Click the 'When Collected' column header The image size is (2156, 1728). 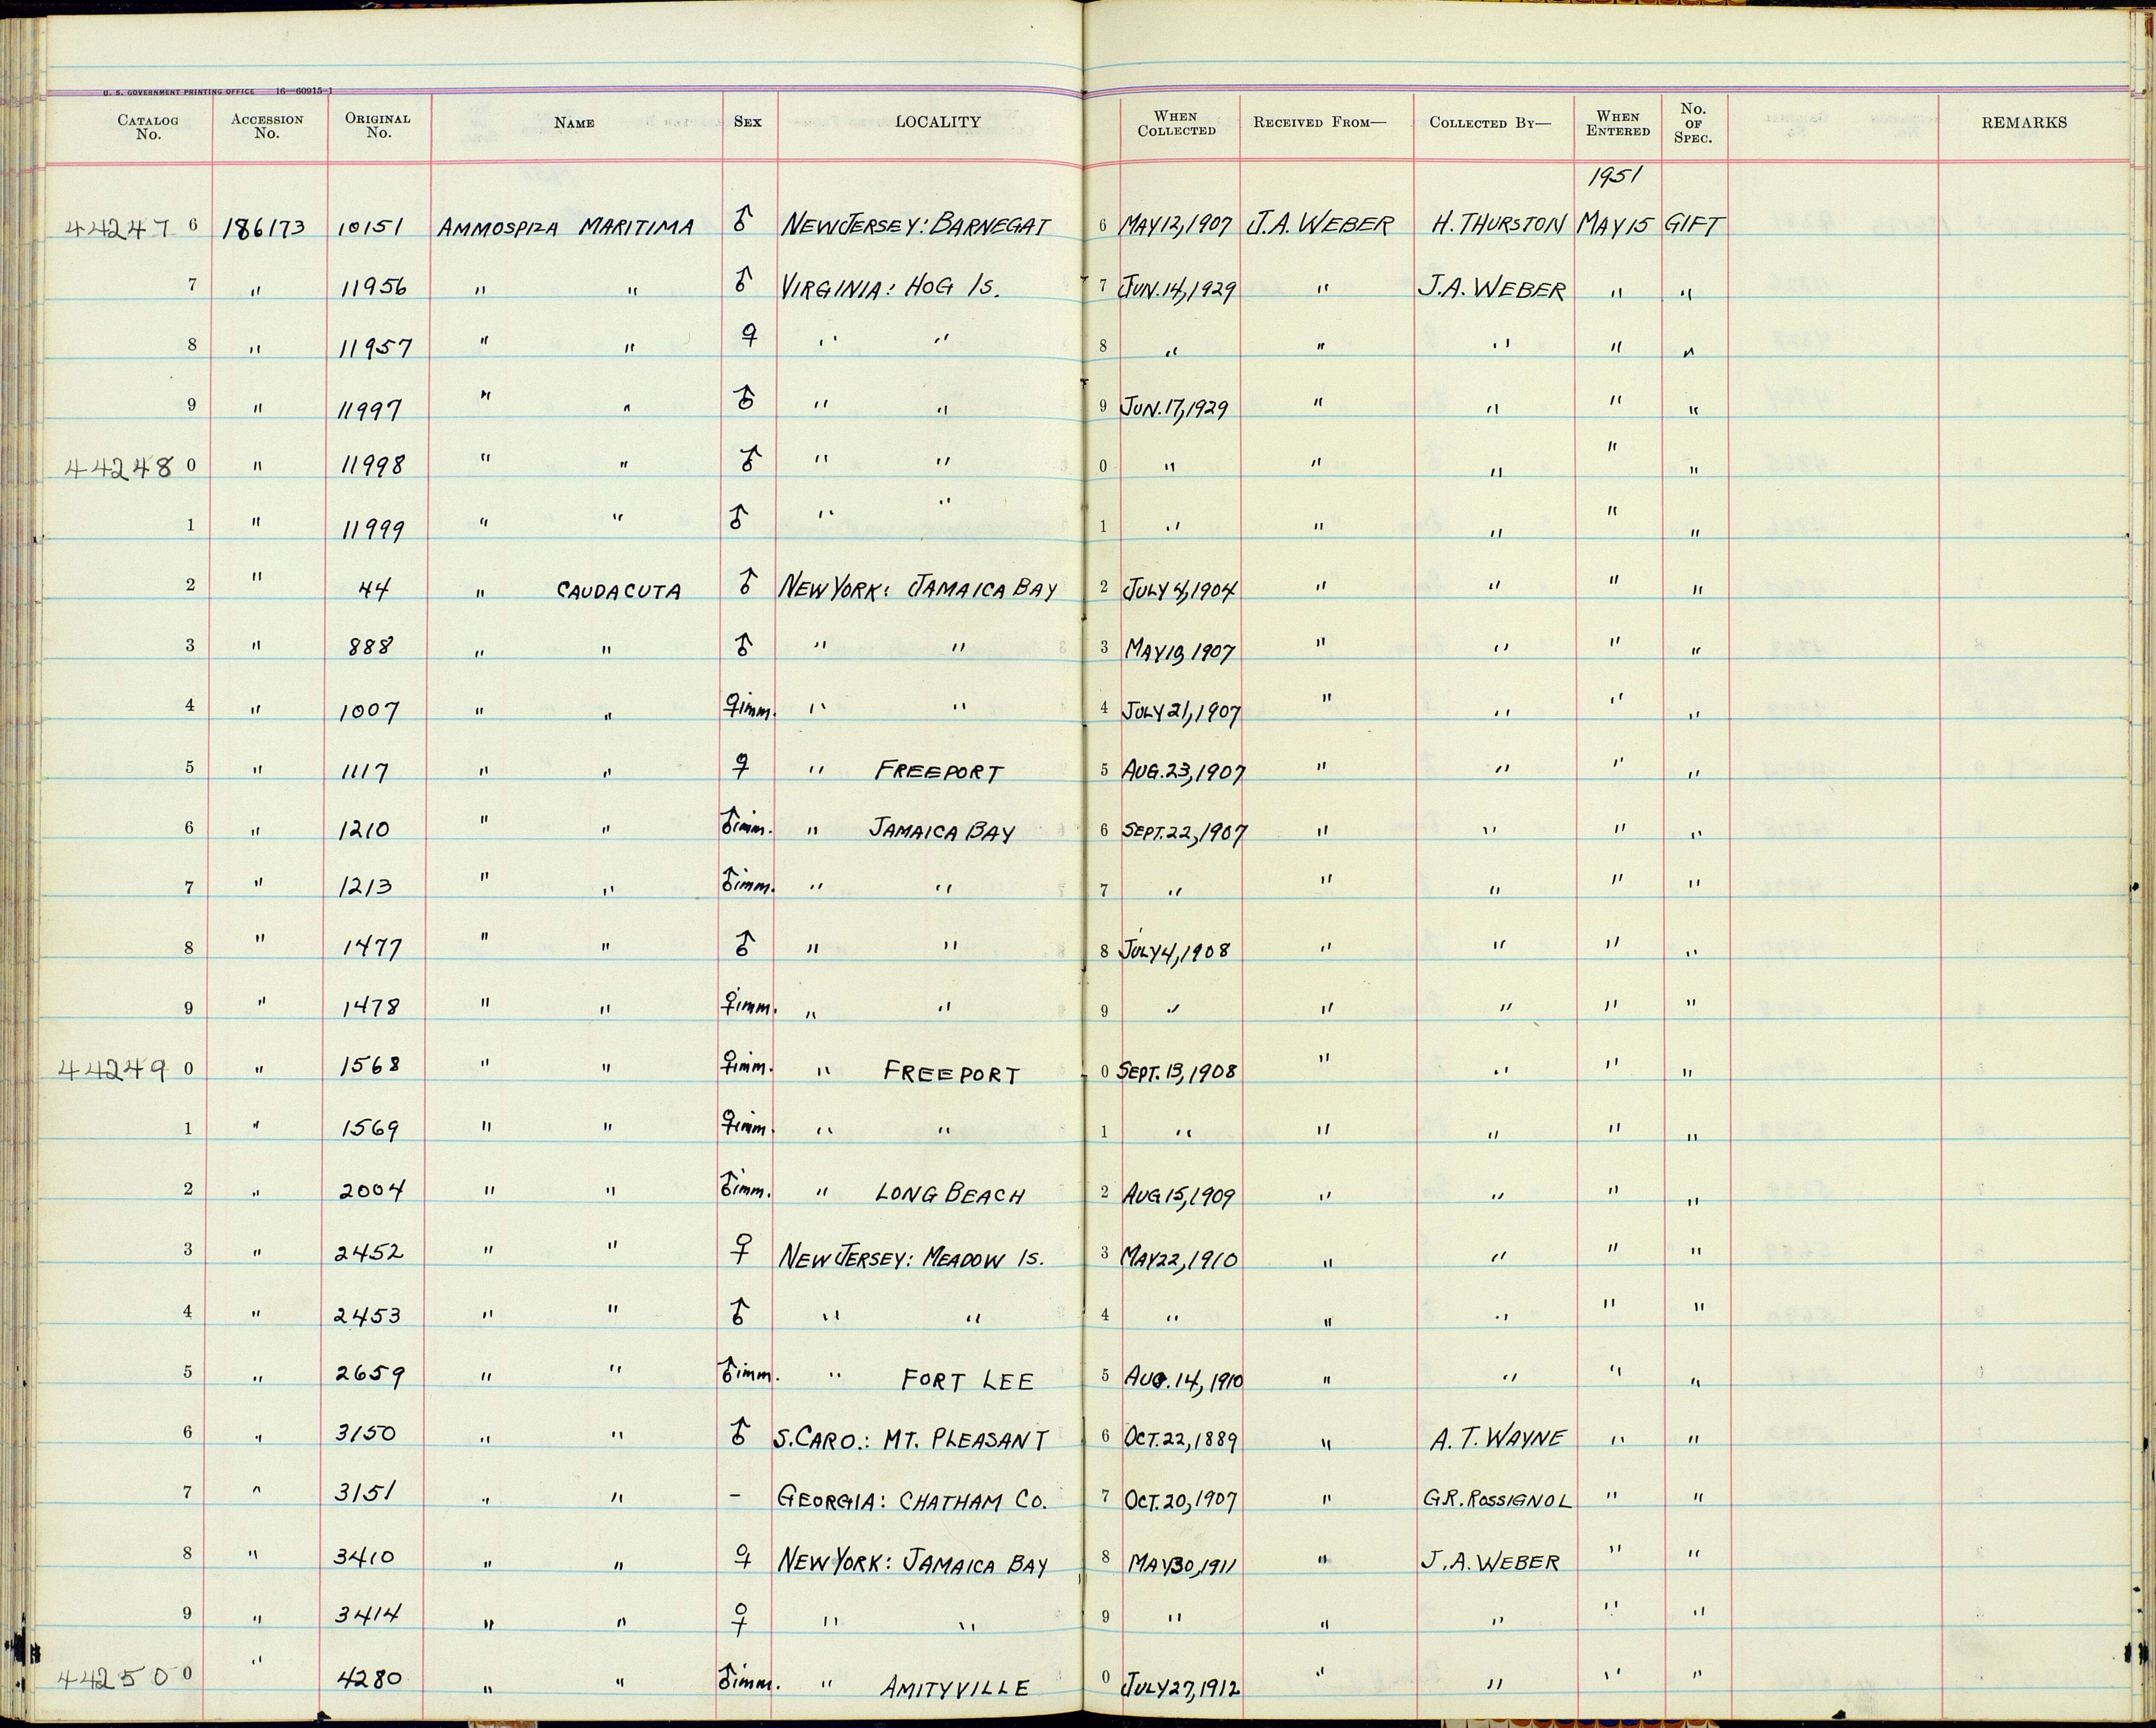coord(1177,124)
